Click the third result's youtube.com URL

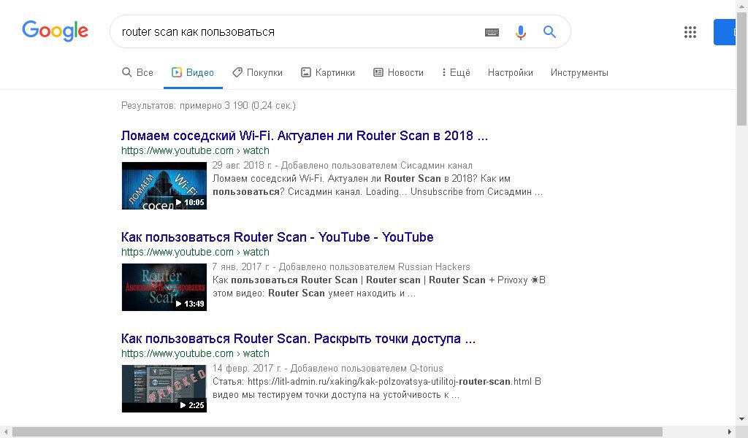click(195, 353)
